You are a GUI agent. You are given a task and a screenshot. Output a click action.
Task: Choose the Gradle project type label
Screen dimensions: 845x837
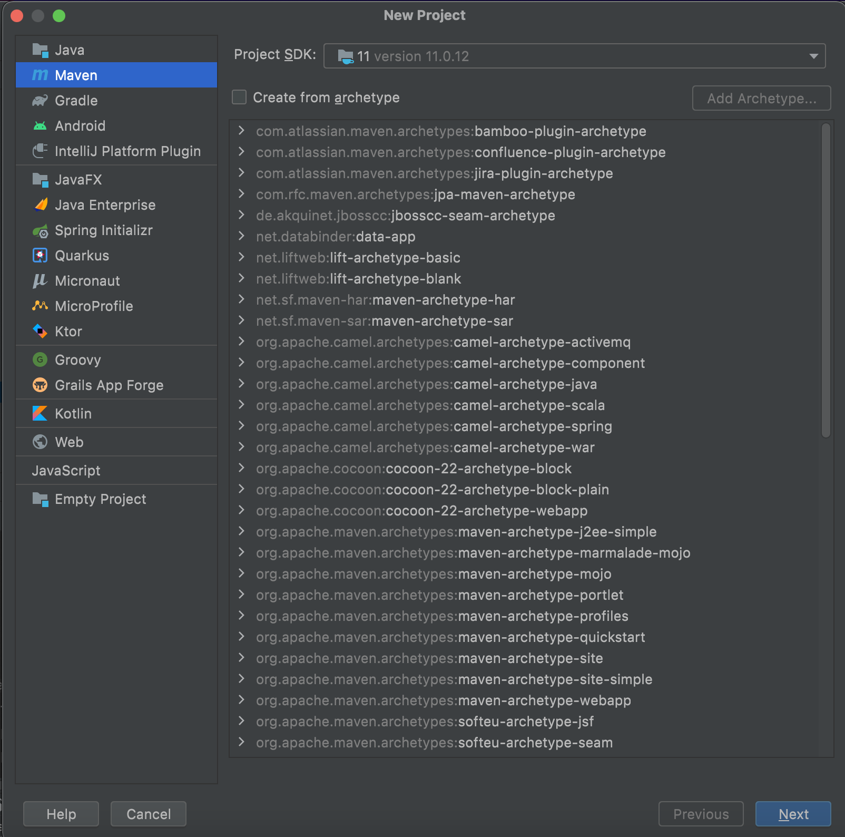tap(76, 101)
